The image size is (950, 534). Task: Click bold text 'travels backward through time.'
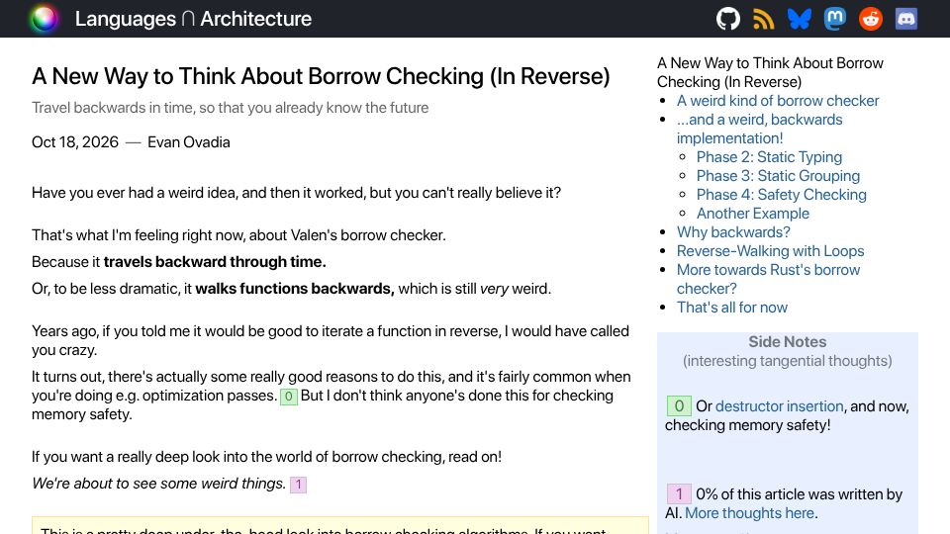pos(215,261)
